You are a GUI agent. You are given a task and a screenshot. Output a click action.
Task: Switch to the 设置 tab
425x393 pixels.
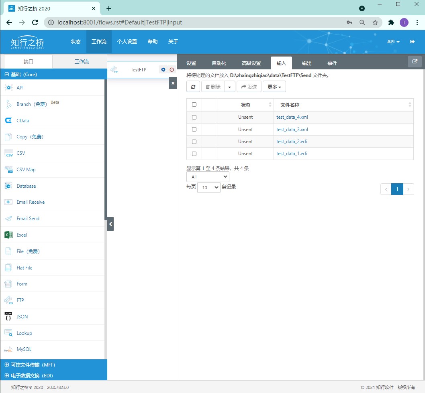tap(191, 63)
